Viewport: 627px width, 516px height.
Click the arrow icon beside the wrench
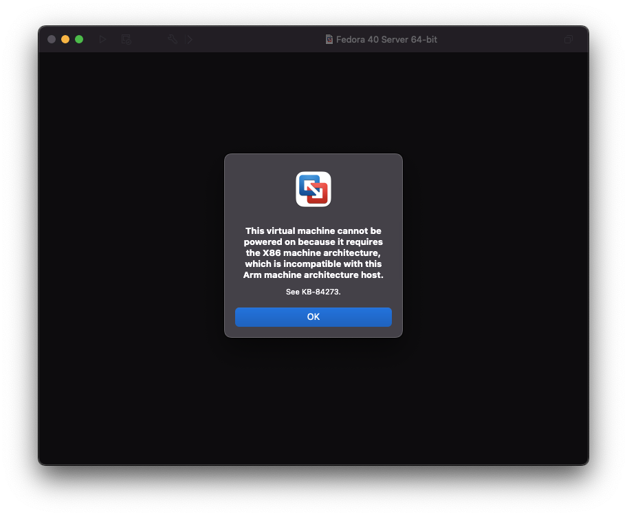pos(190,39)
